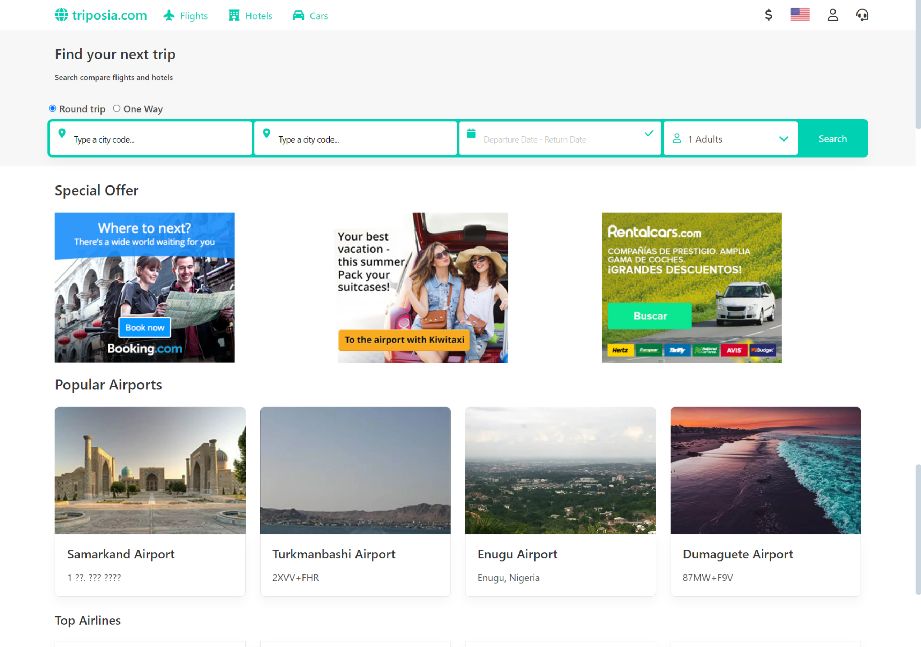The height and width of the screenshot is (647, 921).
Task: Open the user account icon
Action: pyautogui.click(x=832, y=15)
